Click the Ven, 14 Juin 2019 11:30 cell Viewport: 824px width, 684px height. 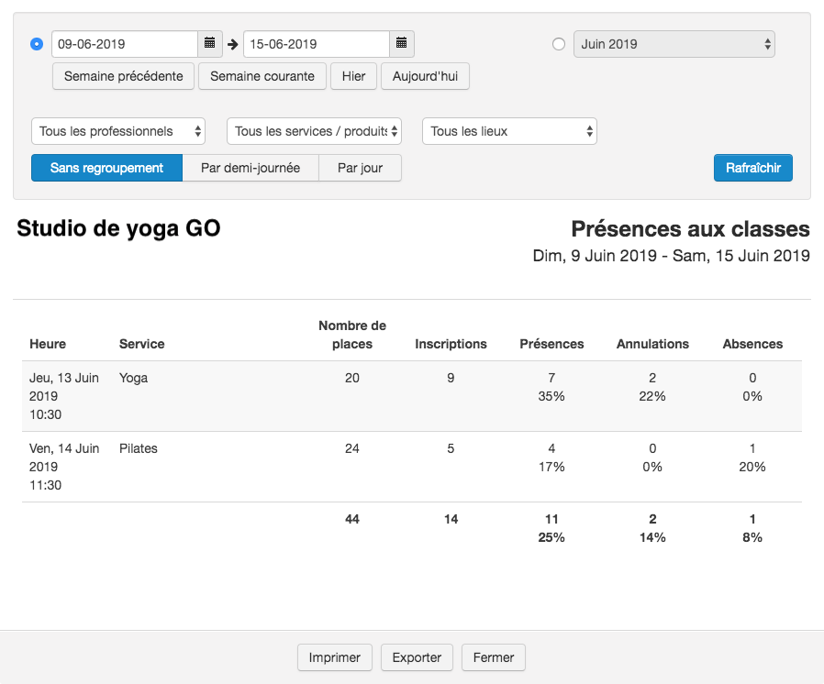64,467
